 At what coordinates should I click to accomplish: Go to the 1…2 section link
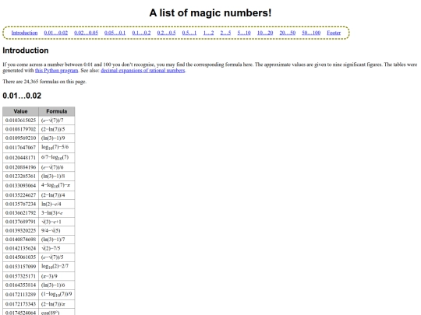(x=209, y=33)
